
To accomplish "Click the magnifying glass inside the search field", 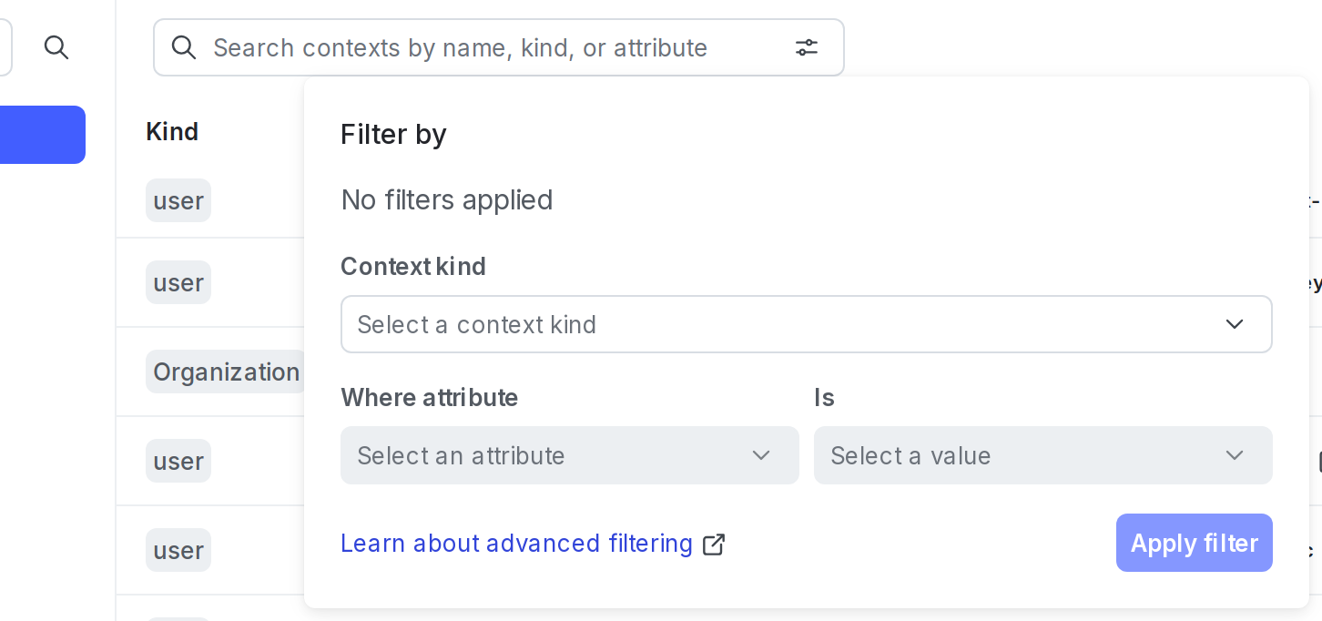I will 184,47.
